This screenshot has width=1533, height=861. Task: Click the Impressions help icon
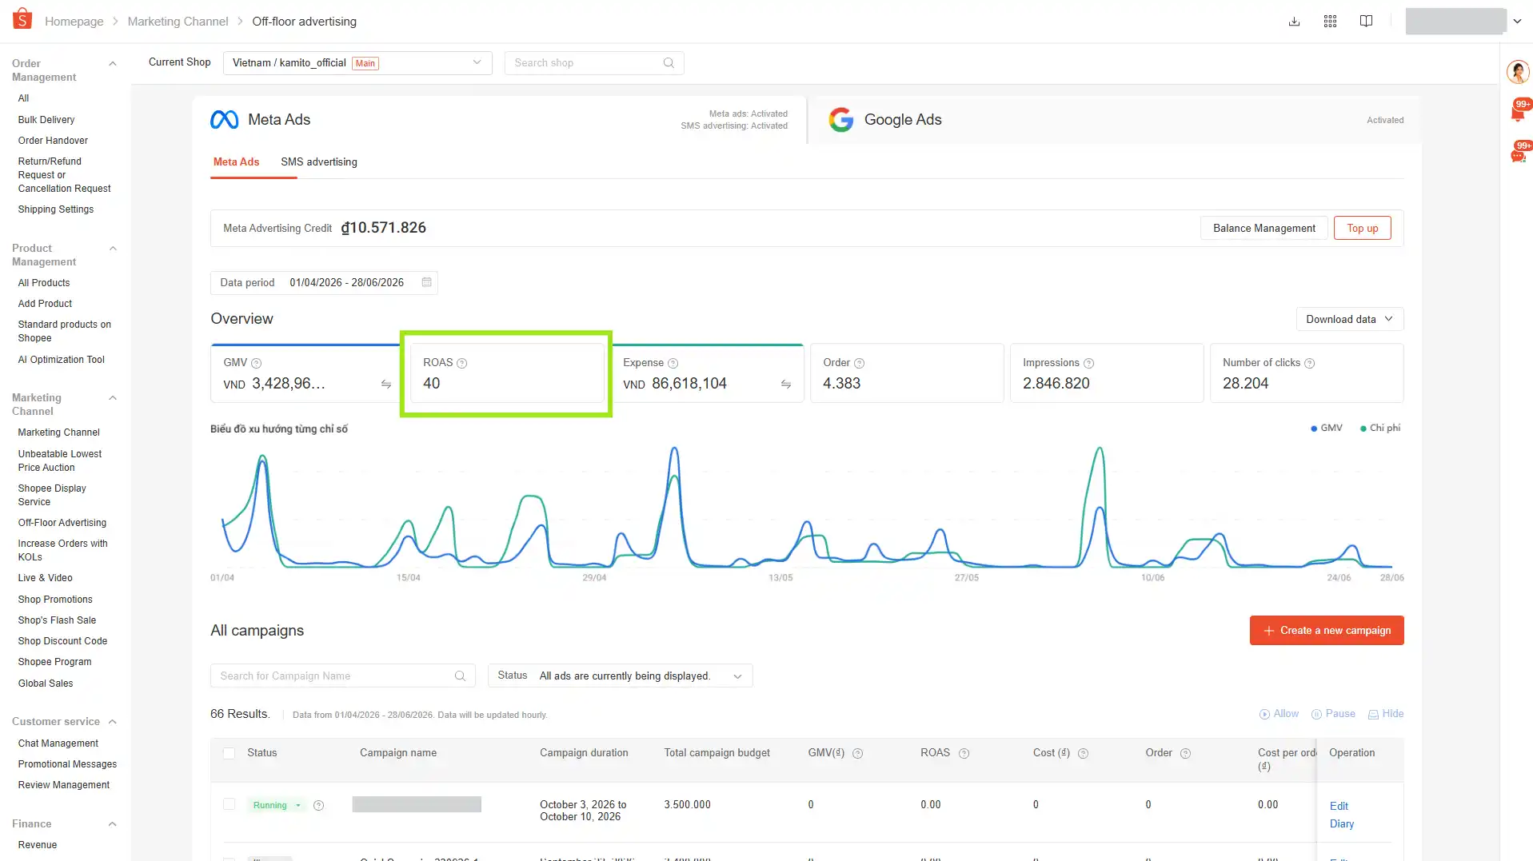click(x=1088, y=363)
